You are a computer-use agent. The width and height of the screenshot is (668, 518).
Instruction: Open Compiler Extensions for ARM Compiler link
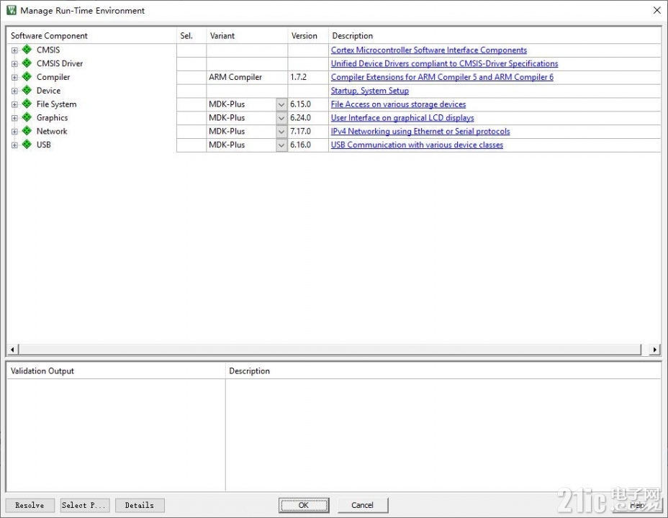click(442, 77)
